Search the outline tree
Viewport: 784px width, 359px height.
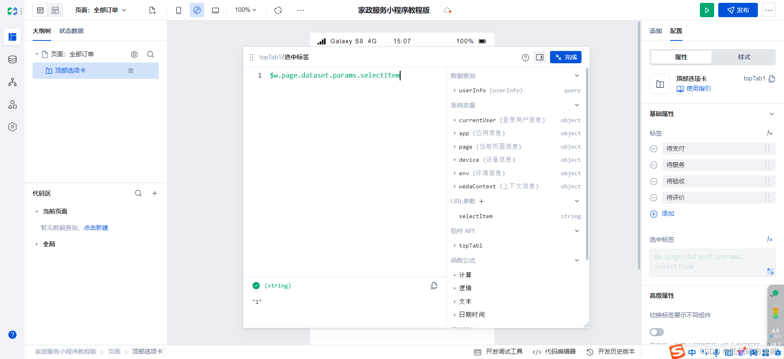tap(151, 54)
